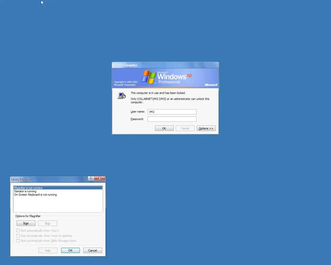Click the Utility Manager title bar
The height and width of the screenshot is (265, 331).
49,179
